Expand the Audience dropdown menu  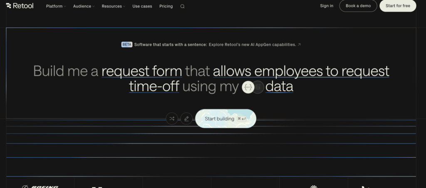pos(84,6)
